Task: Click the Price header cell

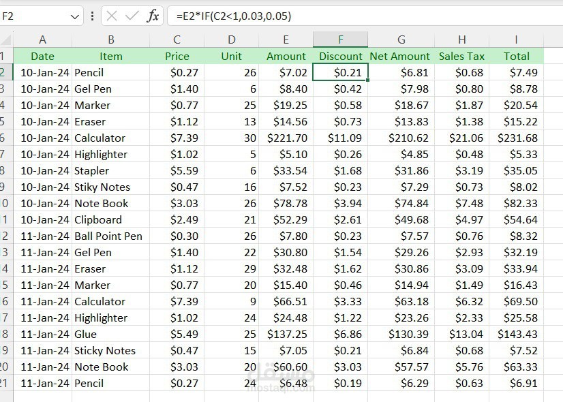Action: click(x=177, y=56)
